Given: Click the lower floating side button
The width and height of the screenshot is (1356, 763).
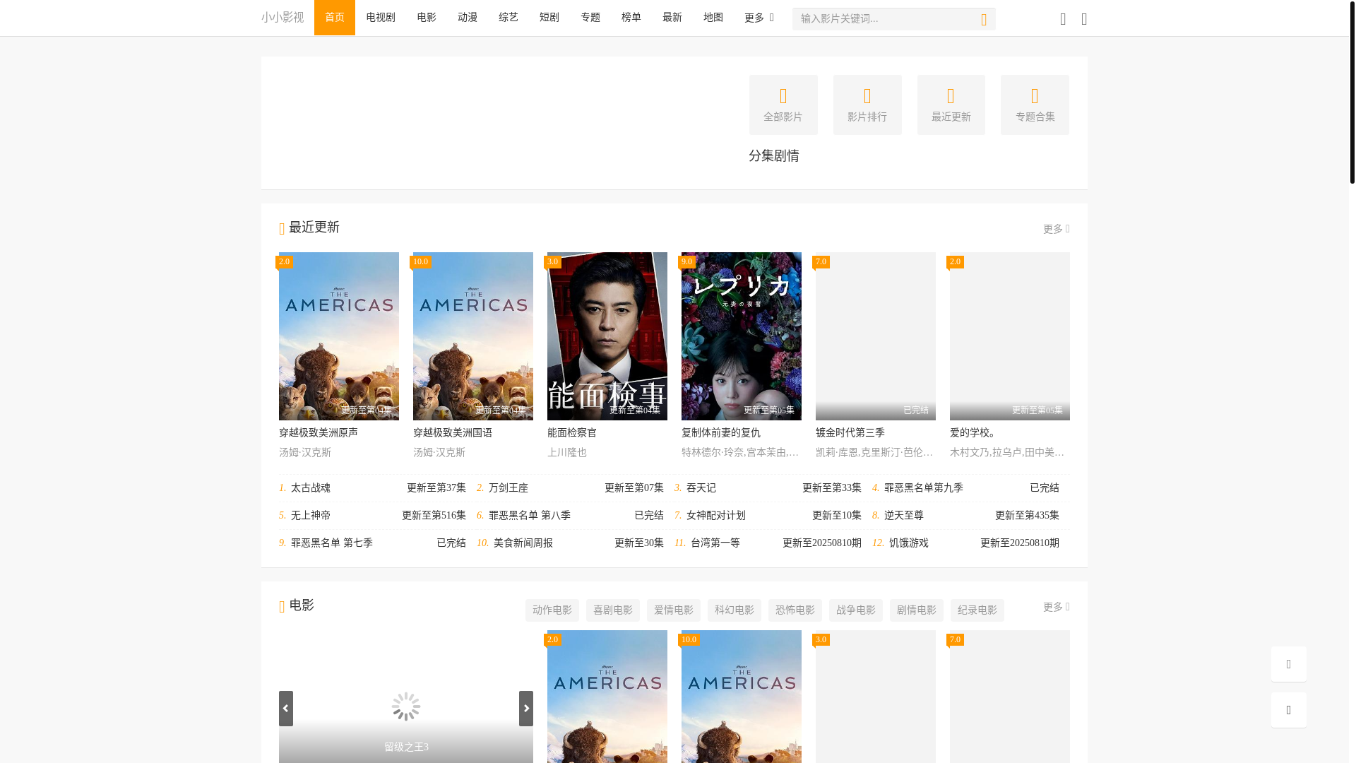Looking at the screenshot, I should 1289,710.
